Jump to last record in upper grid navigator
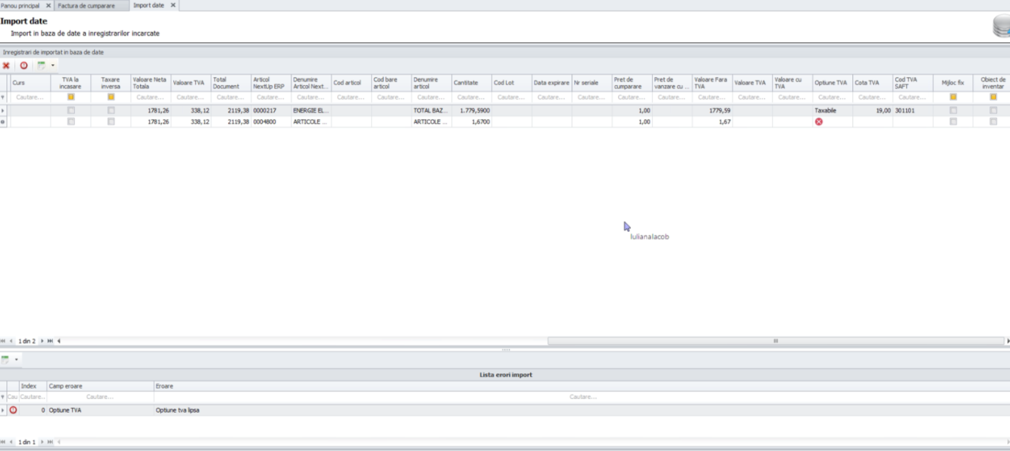This screenshot has height=451, width=1010. click(51, 341)
